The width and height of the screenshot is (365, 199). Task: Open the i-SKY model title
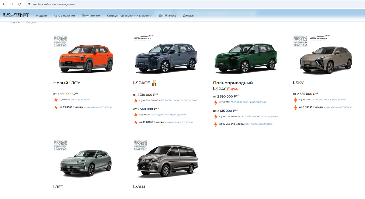coord(298,83)
